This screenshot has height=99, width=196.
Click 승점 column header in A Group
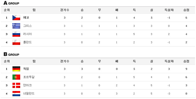point(186,10)
